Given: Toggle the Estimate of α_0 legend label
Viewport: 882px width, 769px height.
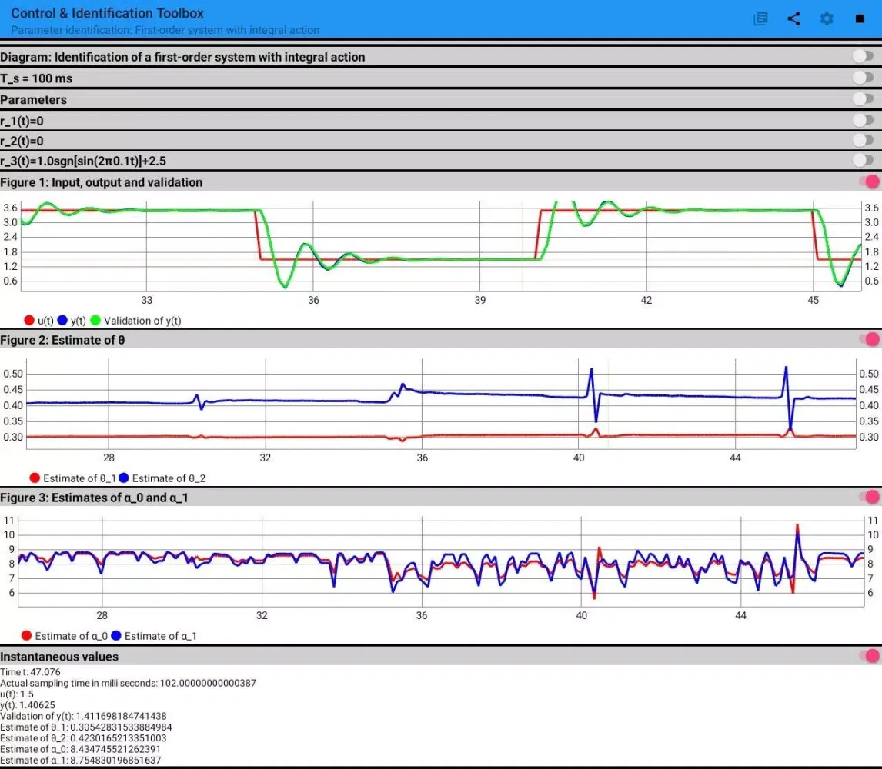Looking at the screenshot, I should click(x=72, y=636).
